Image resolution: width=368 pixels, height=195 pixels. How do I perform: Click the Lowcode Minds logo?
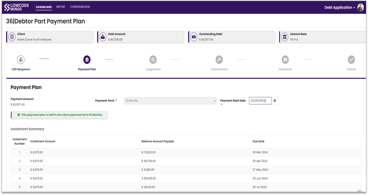16,7
